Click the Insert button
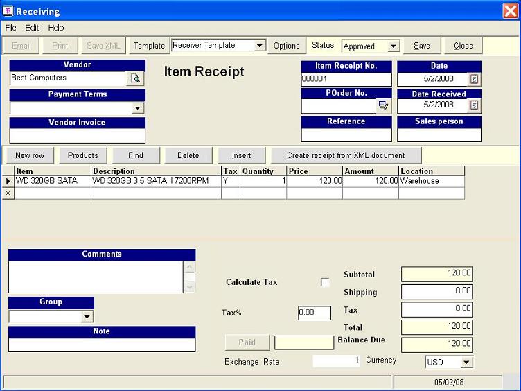This screenshot has height=391, width=521. [x=241, y=155]
